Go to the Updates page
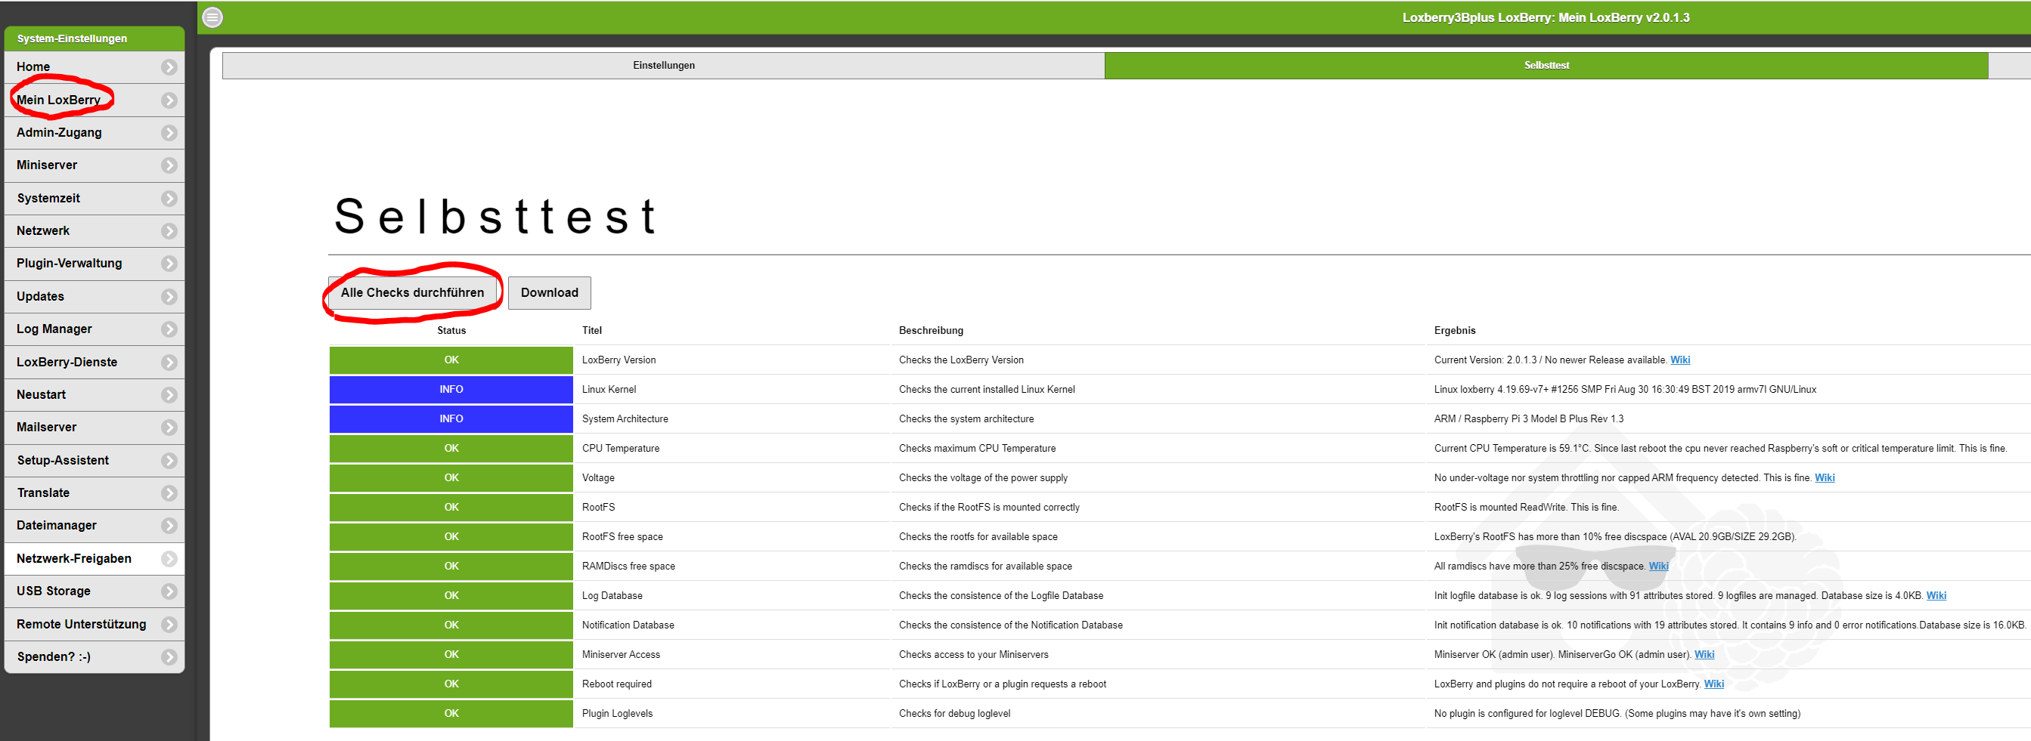Screen dimensions: 2031x741 [95, 297]
